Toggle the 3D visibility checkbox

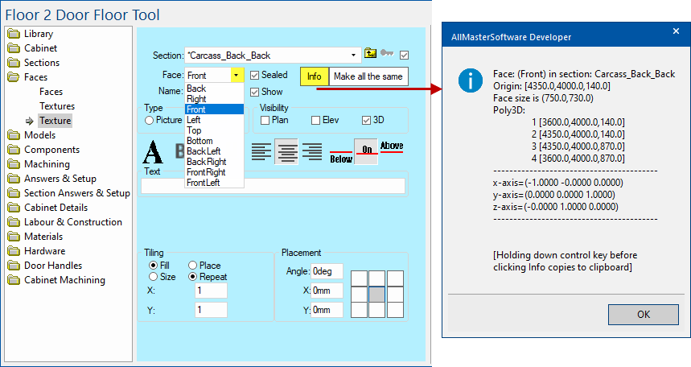[x=366, y=121]
